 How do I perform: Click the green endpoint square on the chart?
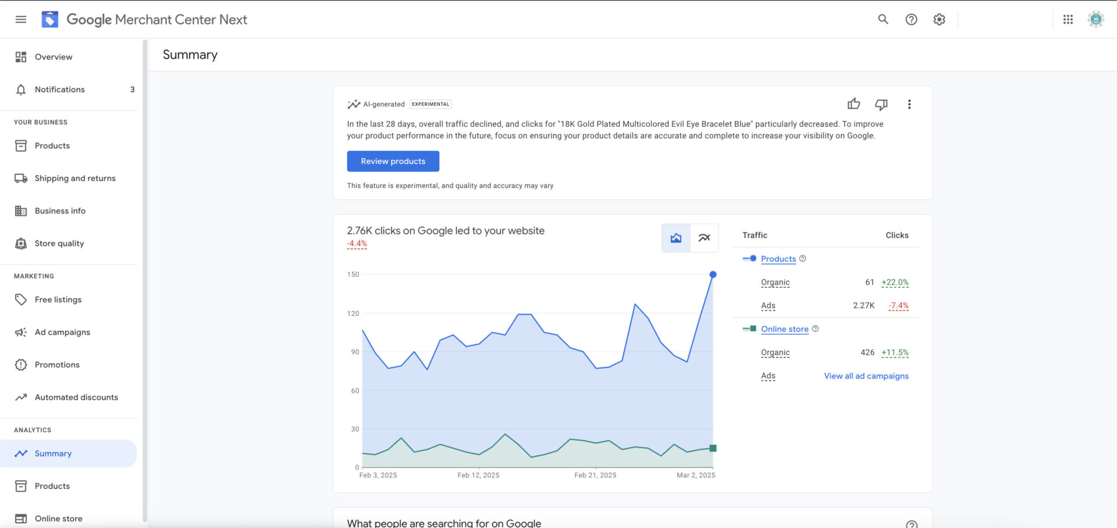(713, 448)
